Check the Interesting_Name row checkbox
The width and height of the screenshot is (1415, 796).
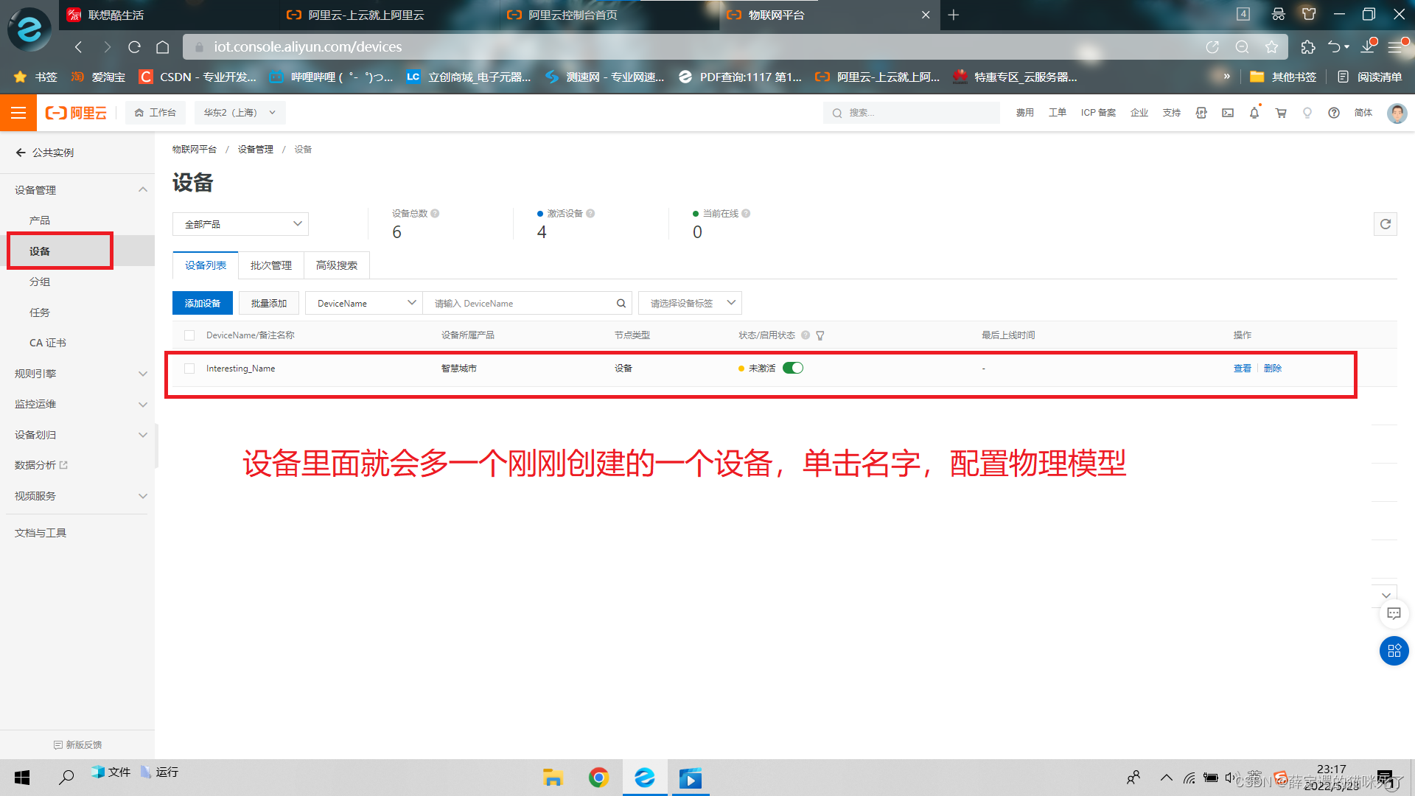click(x=189, y=369)
